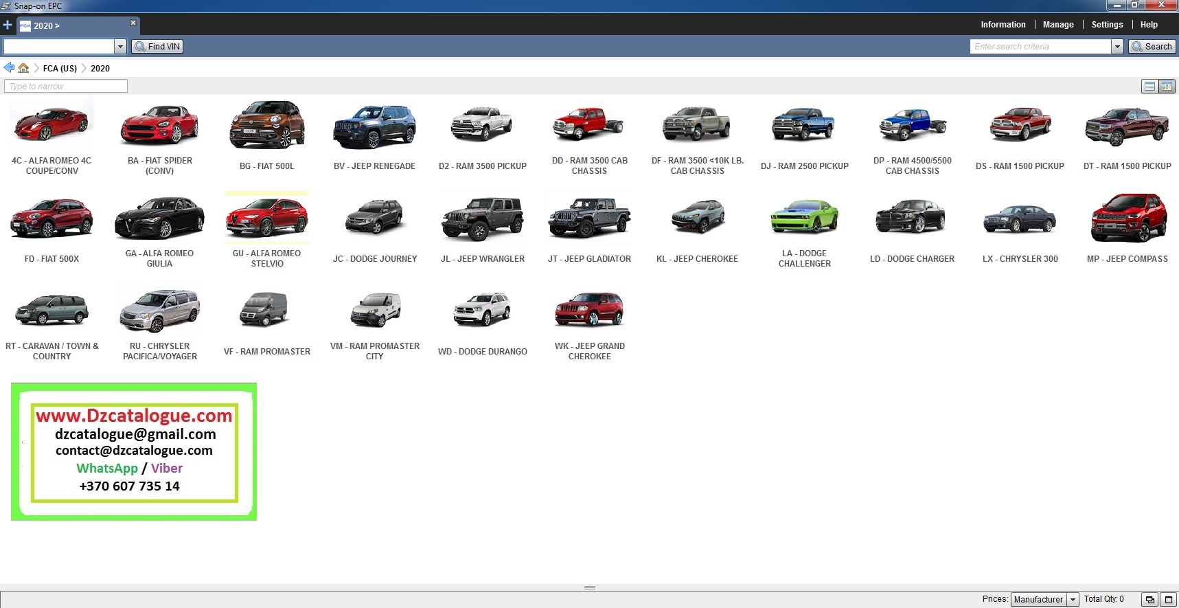1179x608 pixels.
Task: Click into the VIN input field
Action: click(59, 47)
